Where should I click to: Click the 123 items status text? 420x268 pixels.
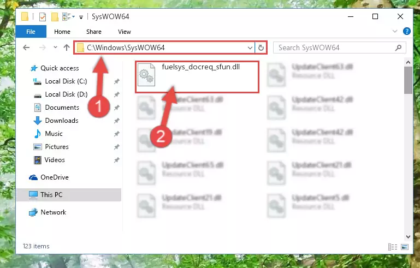tap(36, 246)
